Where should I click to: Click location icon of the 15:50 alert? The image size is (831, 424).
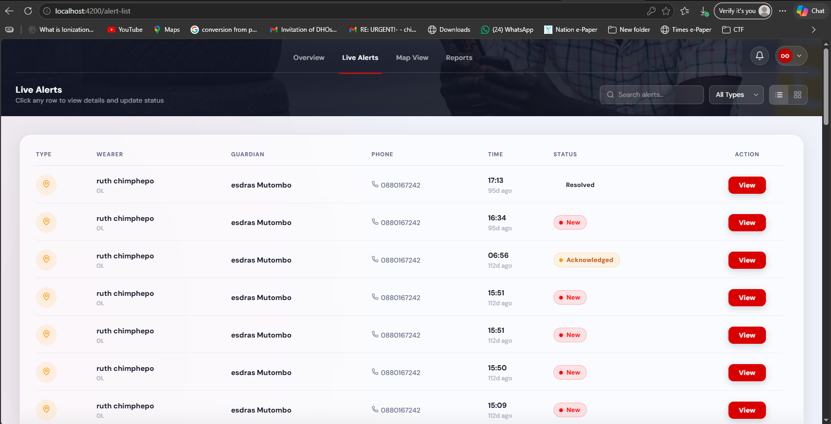tap(46, 372)
